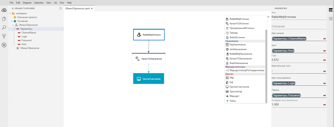Screen dimensions: 334x127
Task: Toggle red parameter button beside Хост field
Action: click(x=324, y=51)
